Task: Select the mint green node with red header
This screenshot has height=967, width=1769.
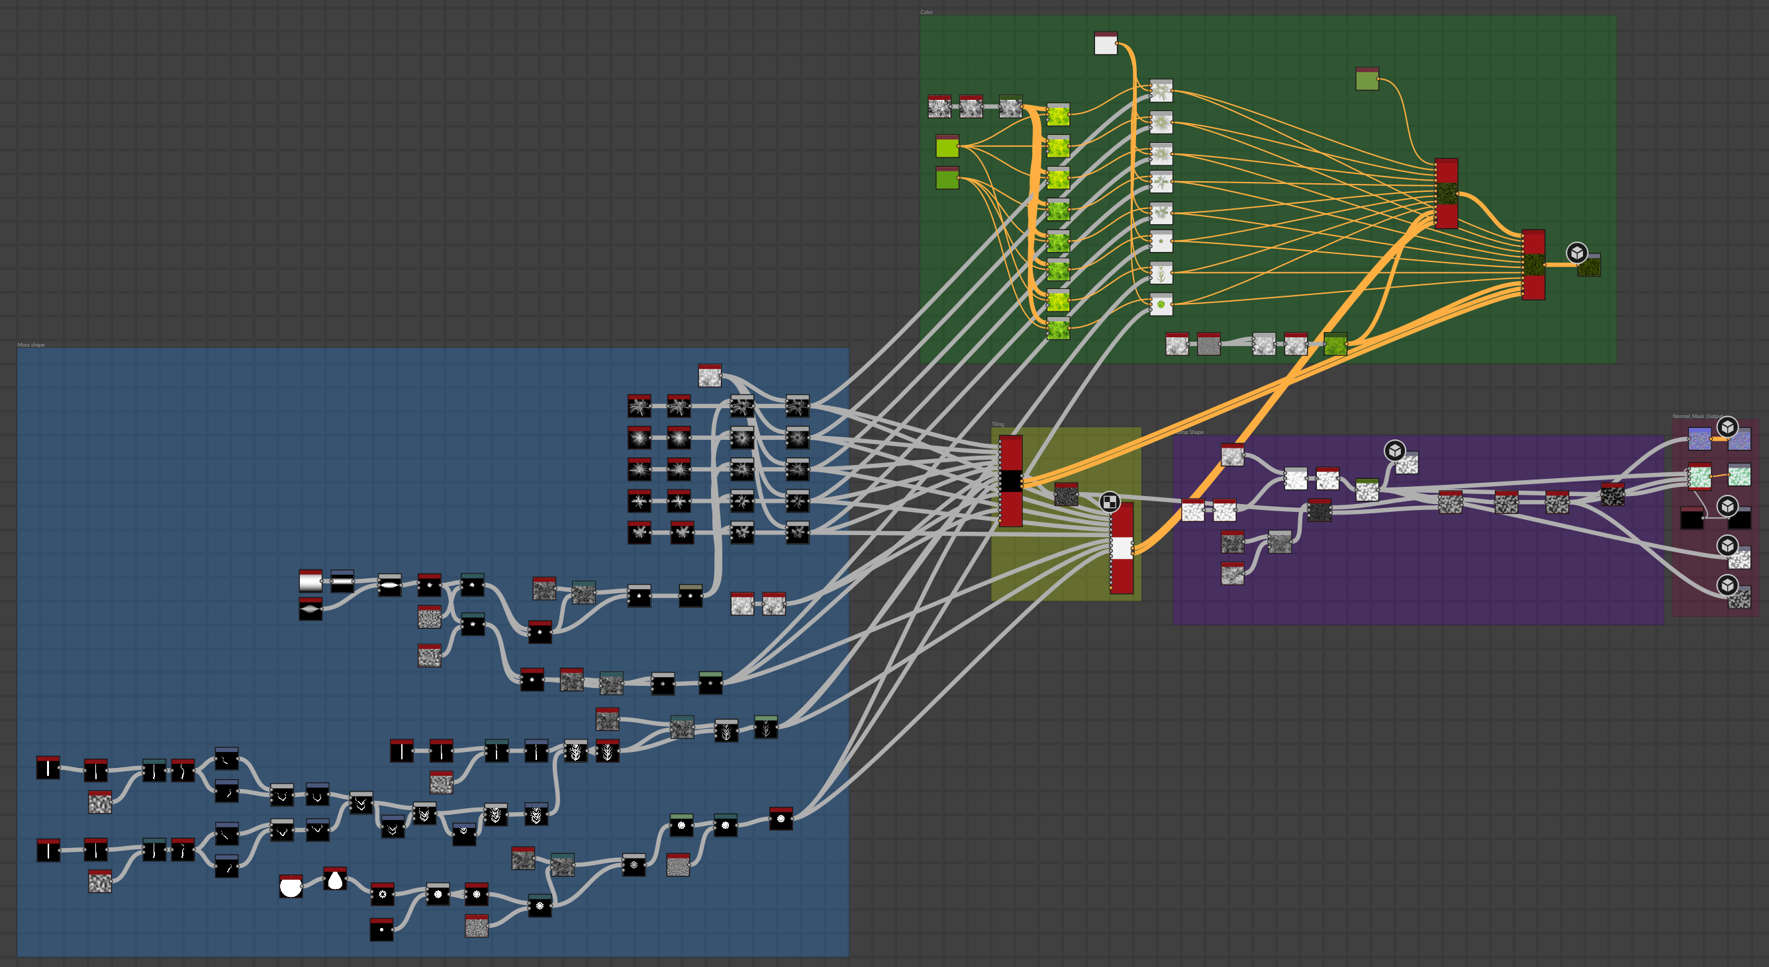Action: (1699, 476)
